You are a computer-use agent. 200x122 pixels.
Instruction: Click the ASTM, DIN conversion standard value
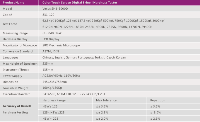click(51, 51)
